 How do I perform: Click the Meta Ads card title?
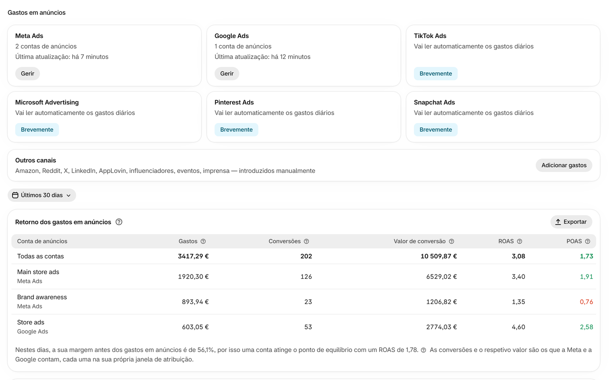(29, 36)
